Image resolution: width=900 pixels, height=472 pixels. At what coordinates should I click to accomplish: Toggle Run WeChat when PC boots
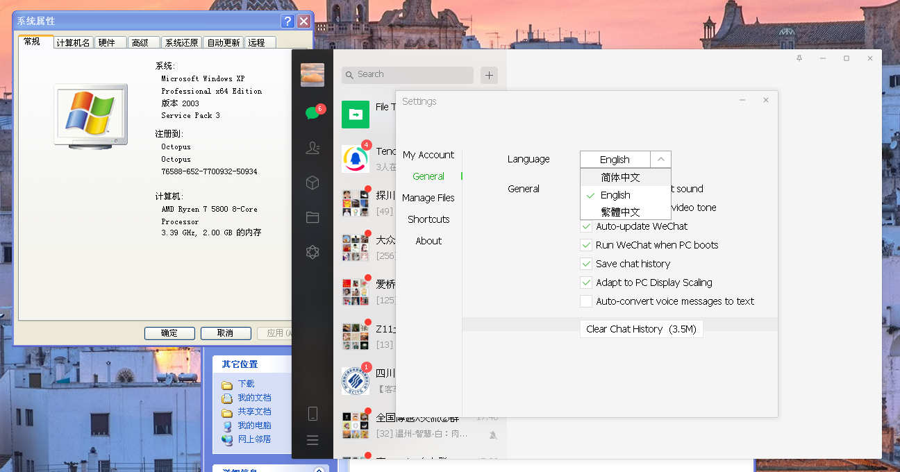click(586, 245)
